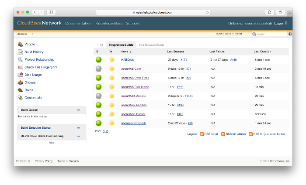Click the Login link
This screenshot has width=306, height=185.
(278, 23)
